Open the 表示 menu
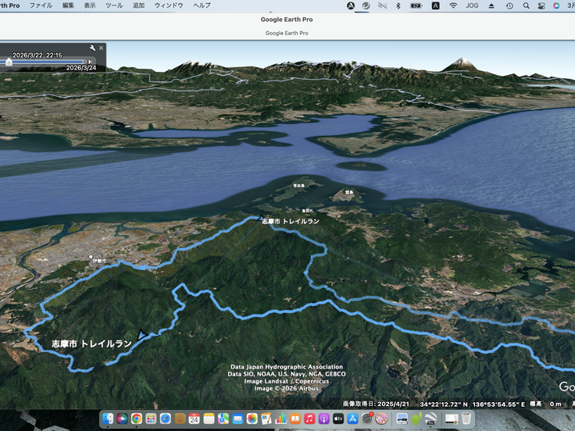The image size is (575, 431). coord(90,5)
